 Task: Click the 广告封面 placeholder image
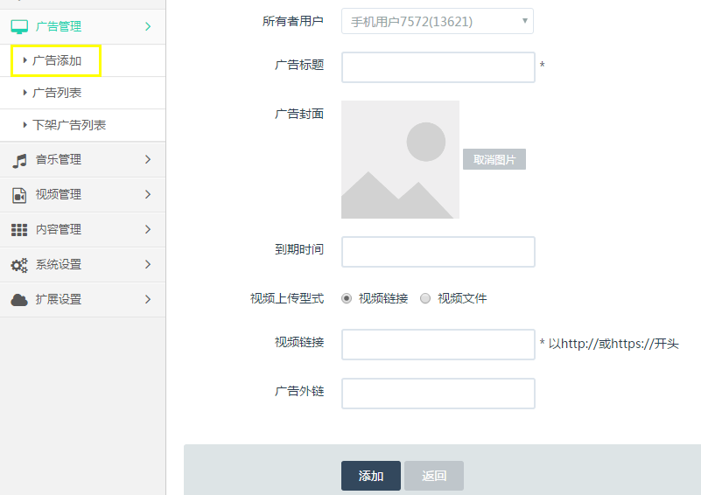tap(400, 159)
